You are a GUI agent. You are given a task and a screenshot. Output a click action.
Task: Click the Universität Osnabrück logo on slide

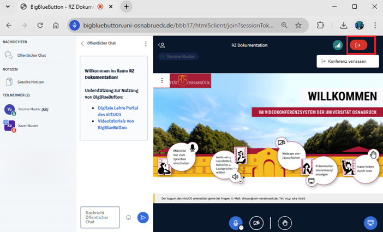(x=190, y=81)
